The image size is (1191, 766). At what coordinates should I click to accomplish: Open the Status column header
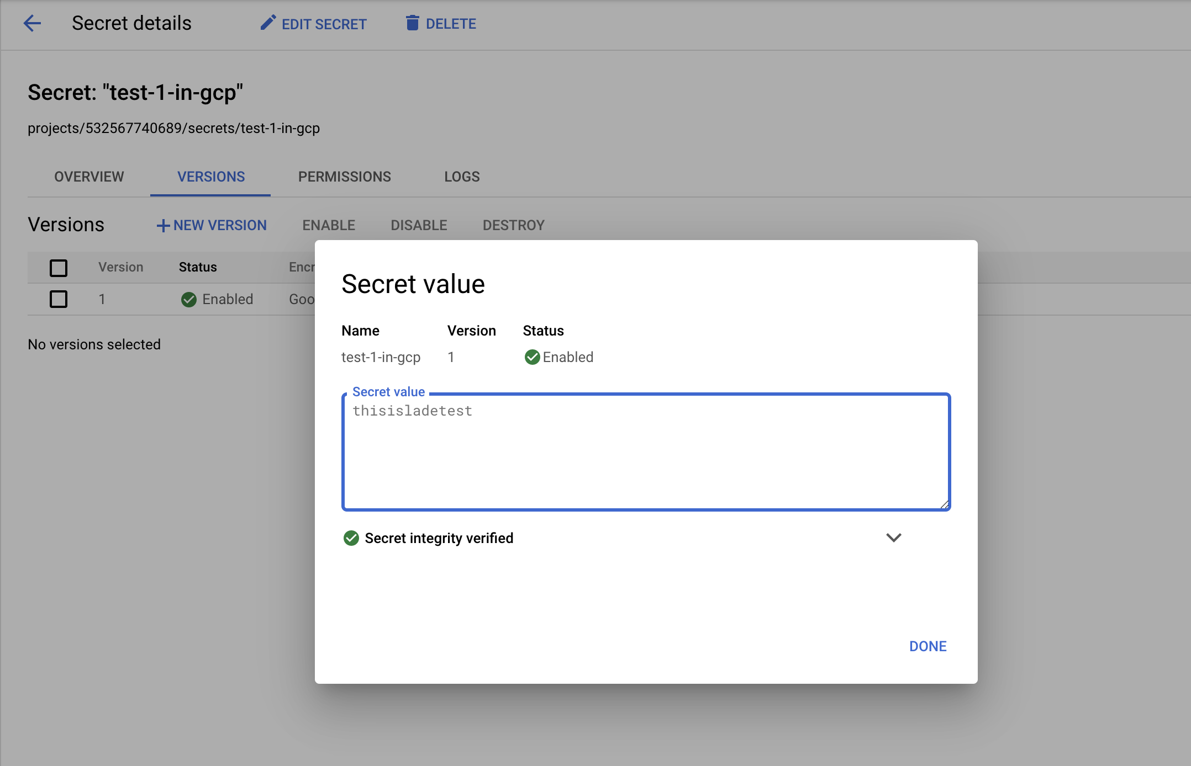pos(197,267)
